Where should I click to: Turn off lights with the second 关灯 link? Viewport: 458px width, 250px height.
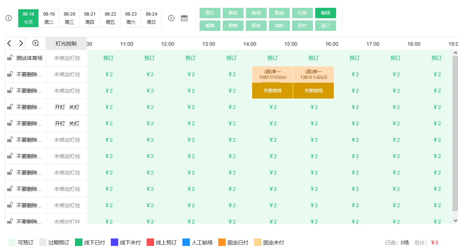[74, 124]
